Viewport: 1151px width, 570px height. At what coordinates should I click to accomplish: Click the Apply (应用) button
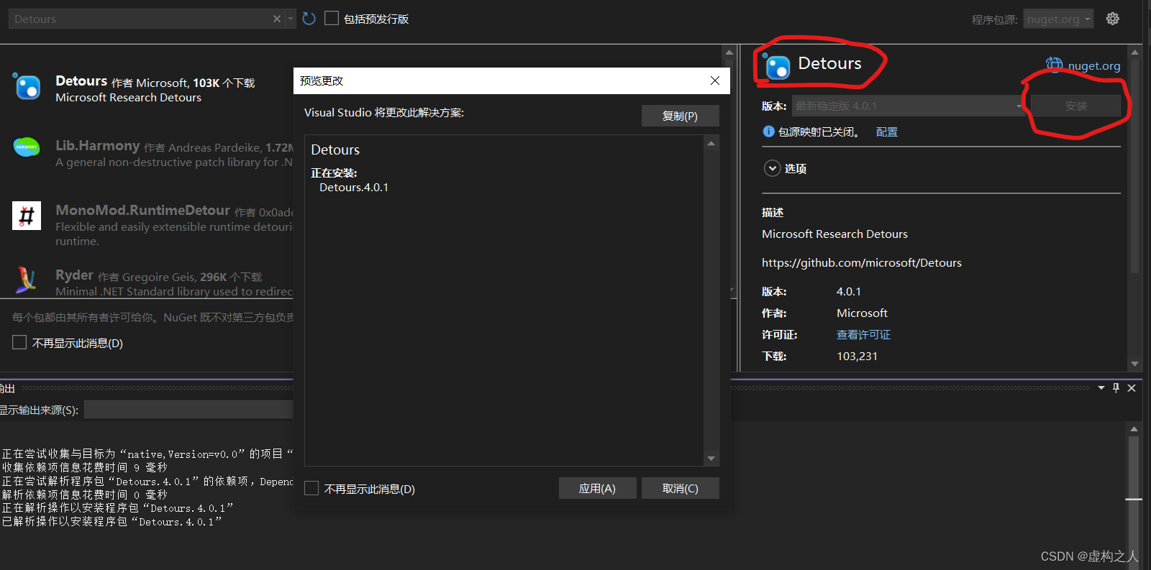597,488
